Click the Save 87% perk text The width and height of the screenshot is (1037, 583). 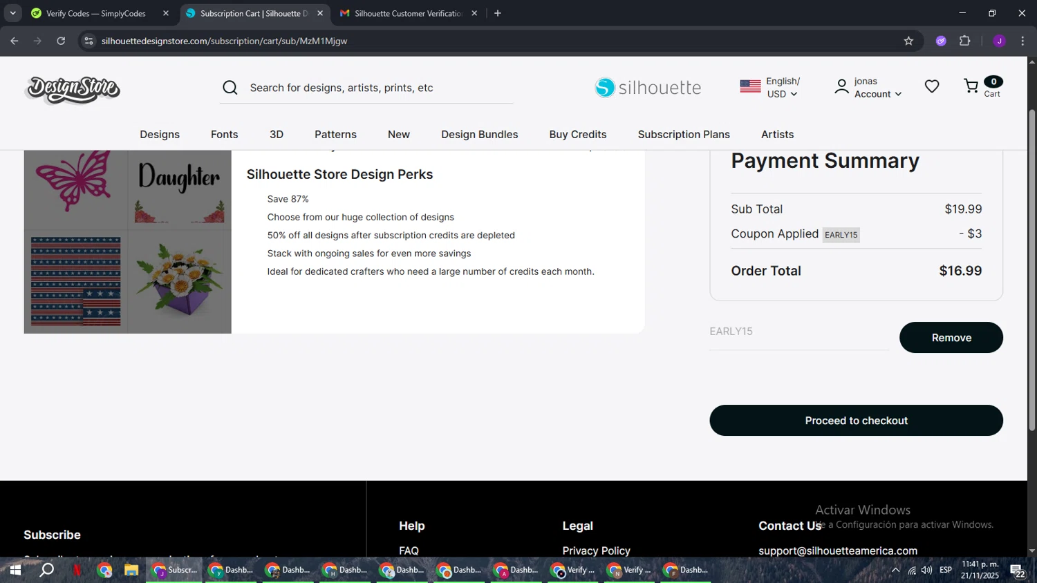288,199
